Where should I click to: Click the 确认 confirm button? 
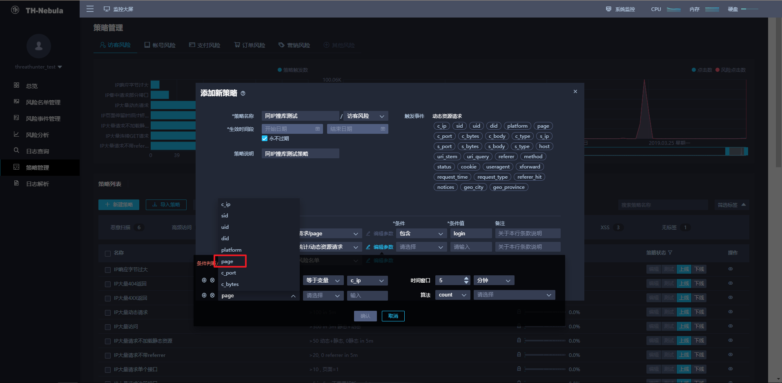[365, 316]
